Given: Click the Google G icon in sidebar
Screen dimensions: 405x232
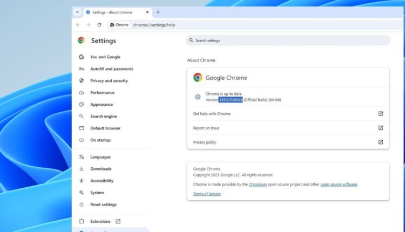Looking at the screenshot, I should point(82,57).
